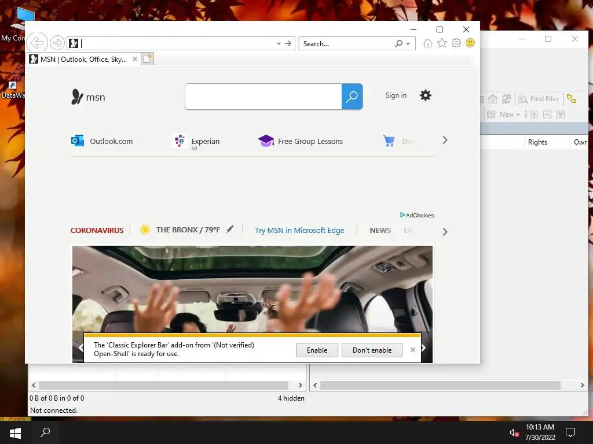
Task: Click the AdChoices link
Action: tap(417, 215)
